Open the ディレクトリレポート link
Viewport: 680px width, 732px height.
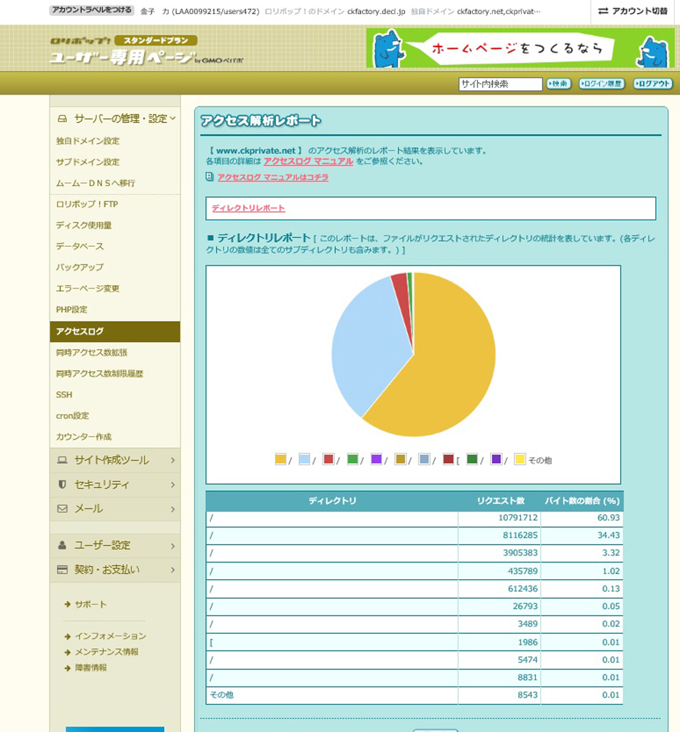click(248, 208)
